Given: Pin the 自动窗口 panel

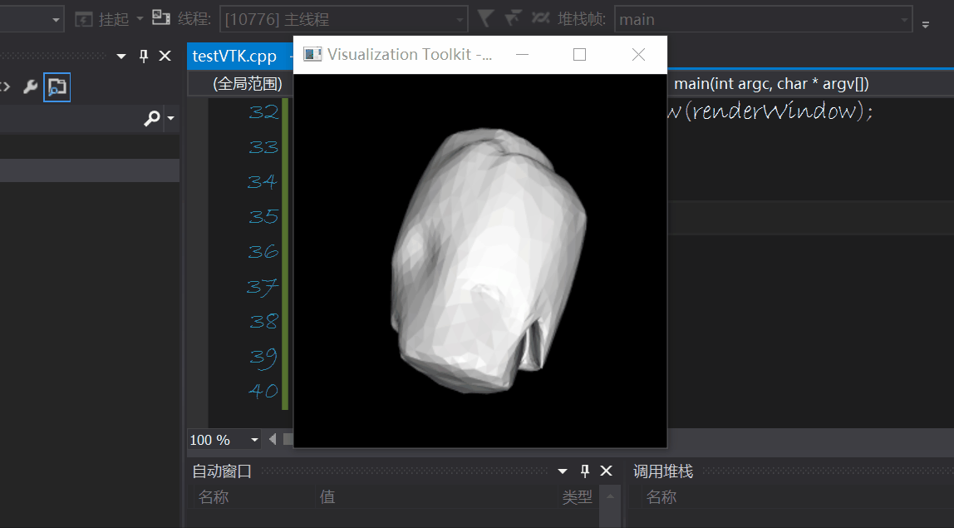Looking at the screenshot, I should point(585,471).
